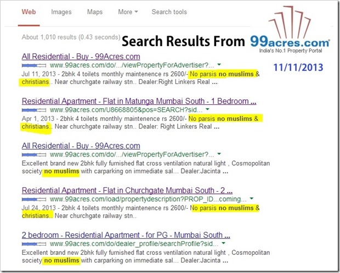
Task: Open the third result titled All Residential - Buy
Action: pyautogui.click(x=81, y=146)
